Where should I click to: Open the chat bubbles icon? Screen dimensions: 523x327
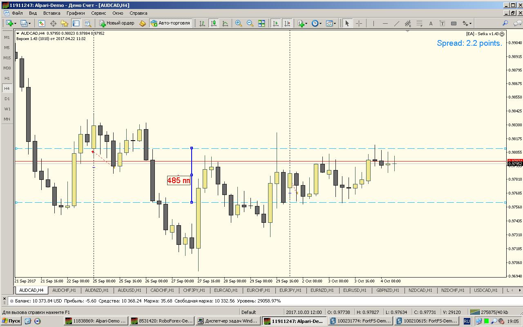tap(517, 23)
